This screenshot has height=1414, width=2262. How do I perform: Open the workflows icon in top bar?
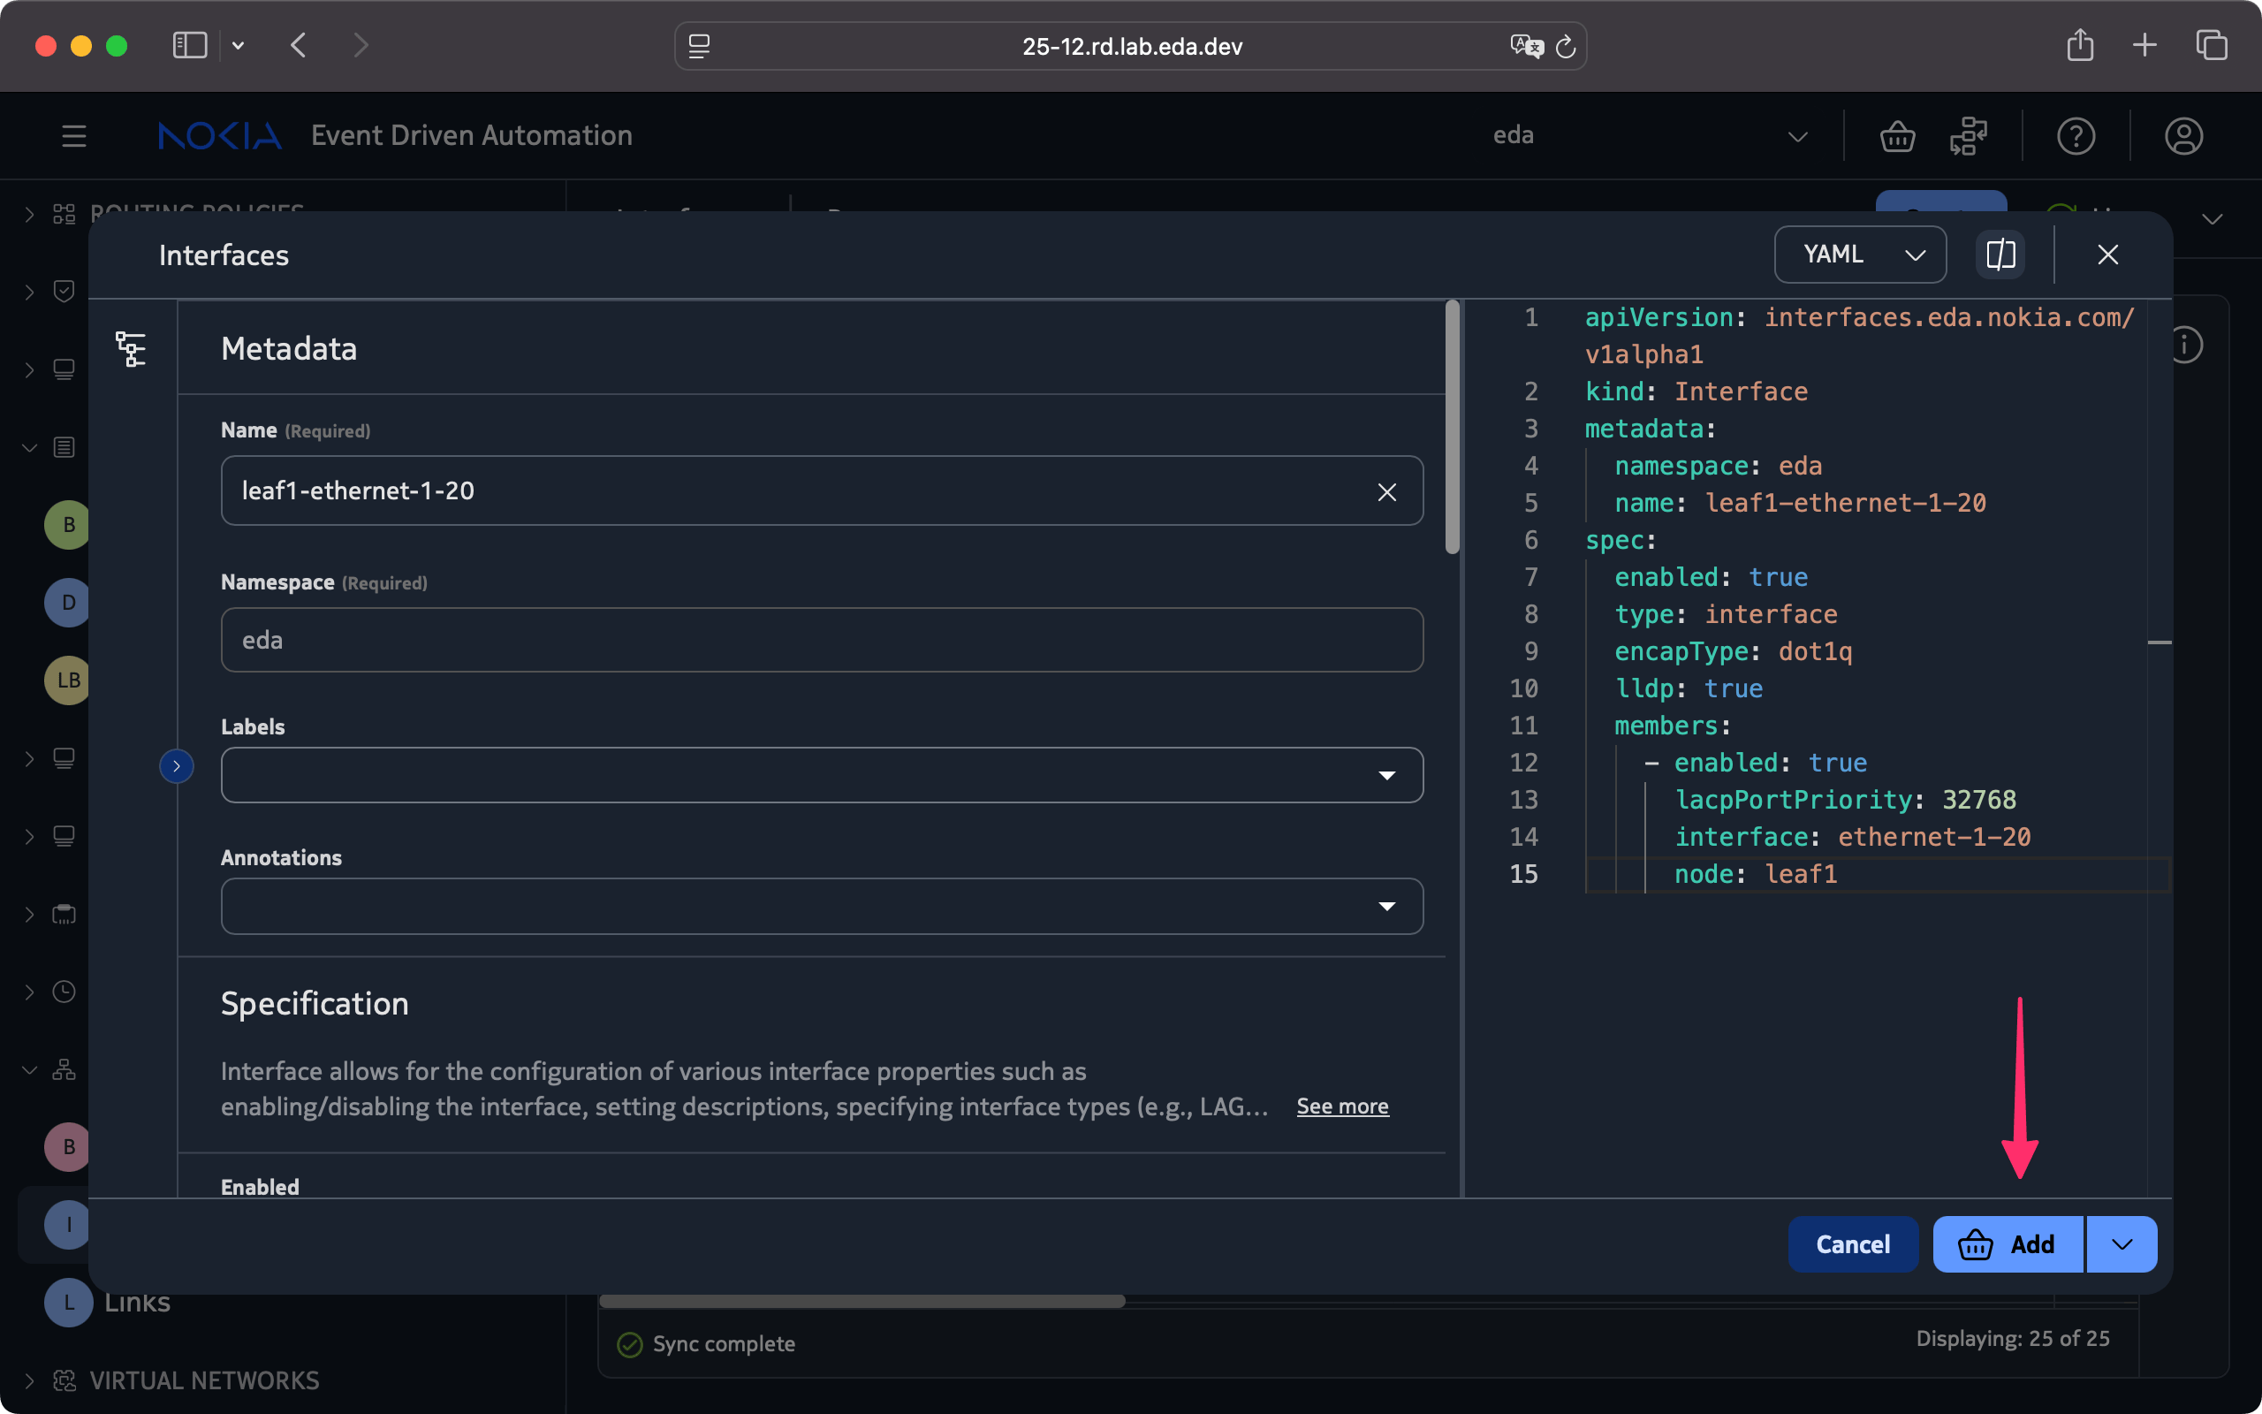point(1969,136)
